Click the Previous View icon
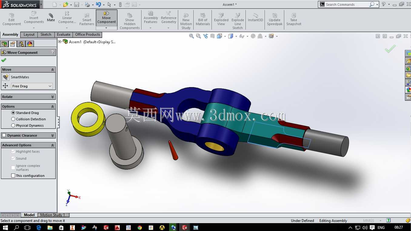The image size is (411, 231). [206, 36]
